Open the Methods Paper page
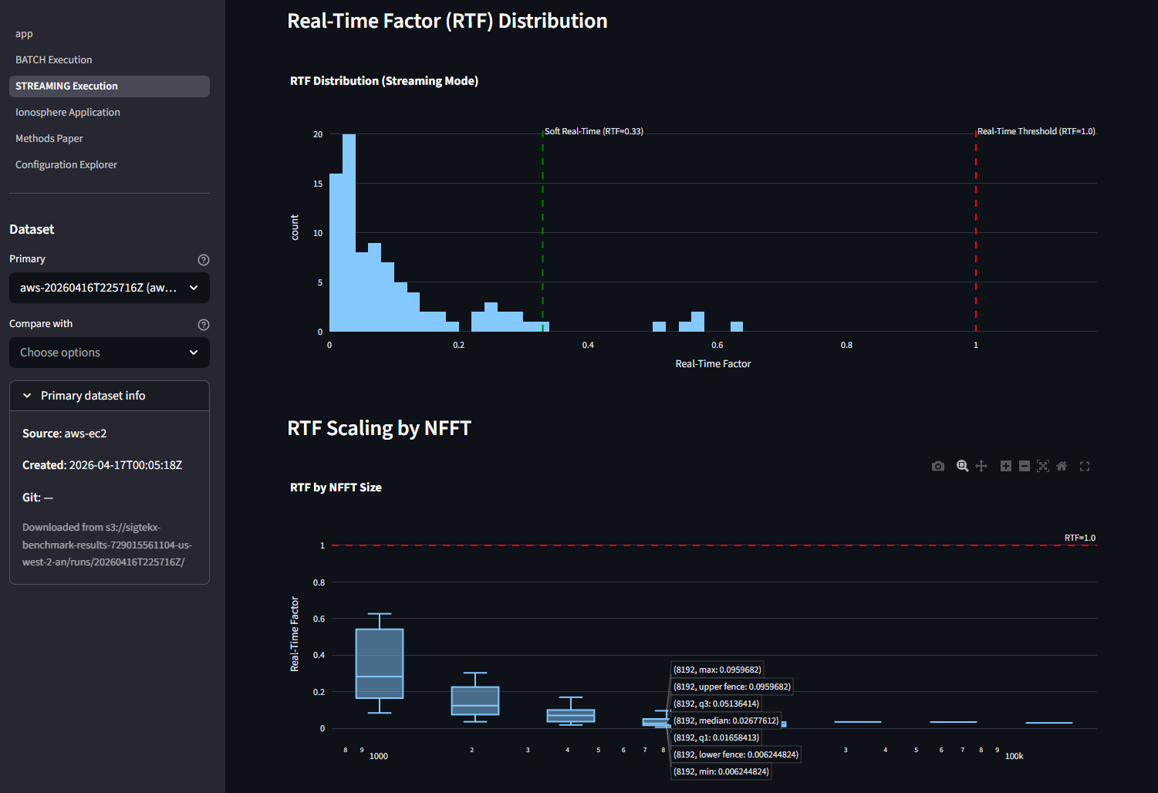The width and height of the screenshot is (1158, 793). (49, 138)
